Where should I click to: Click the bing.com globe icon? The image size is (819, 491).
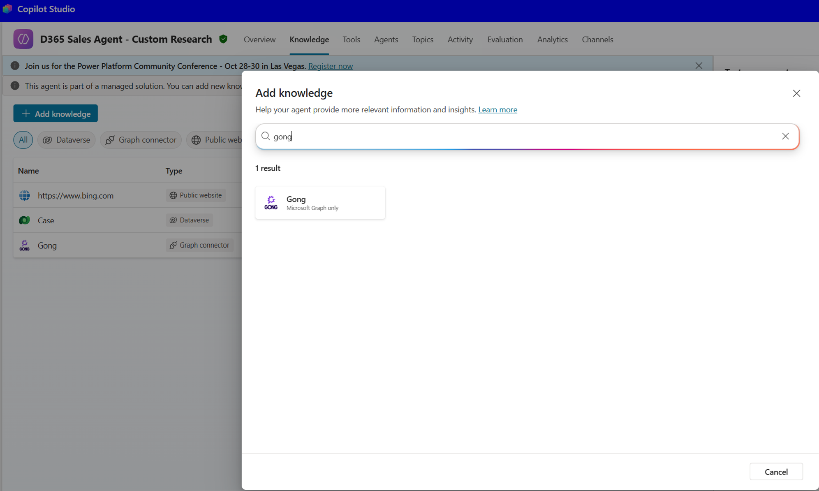tap(25, 195)
